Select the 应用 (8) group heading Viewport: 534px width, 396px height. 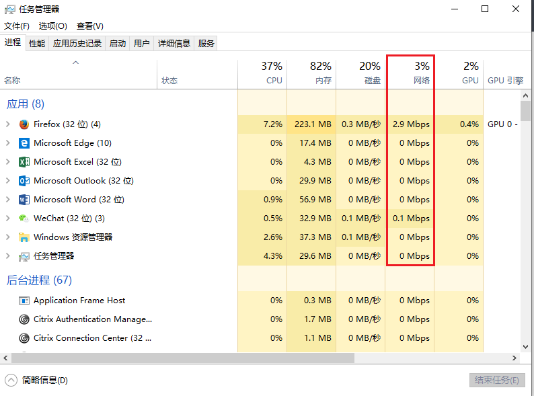pos(26,104)
